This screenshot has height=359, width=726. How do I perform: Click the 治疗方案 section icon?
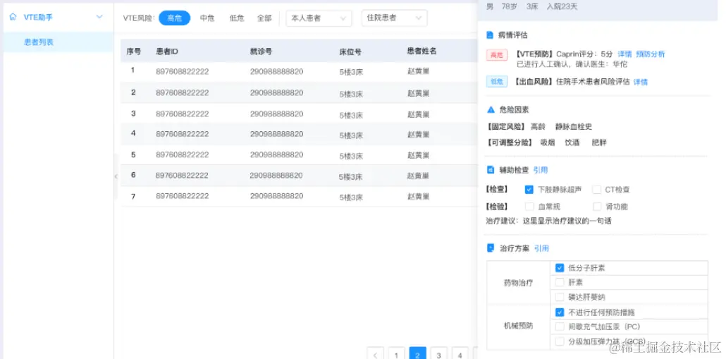(491, 248)
